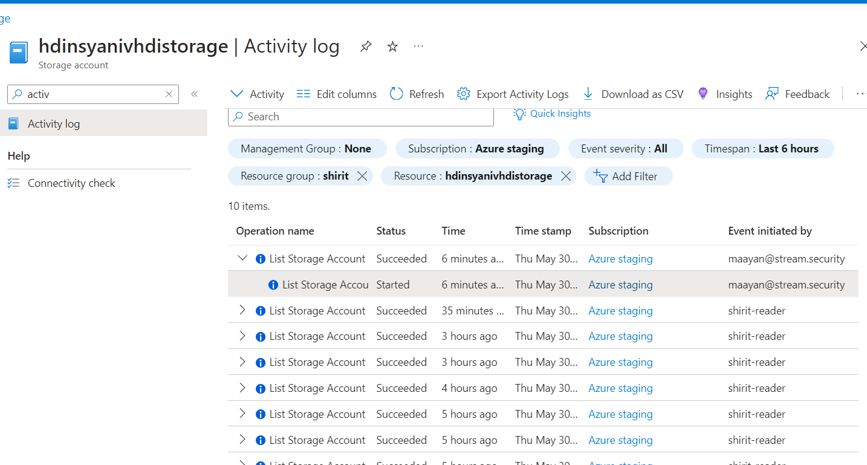Change the Event severity filter
867x465 pixels.
click(625, 149)
